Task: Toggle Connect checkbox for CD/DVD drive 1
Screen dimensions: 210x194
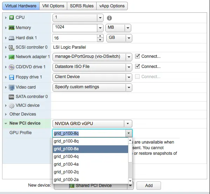Action: tap(137, 67)
